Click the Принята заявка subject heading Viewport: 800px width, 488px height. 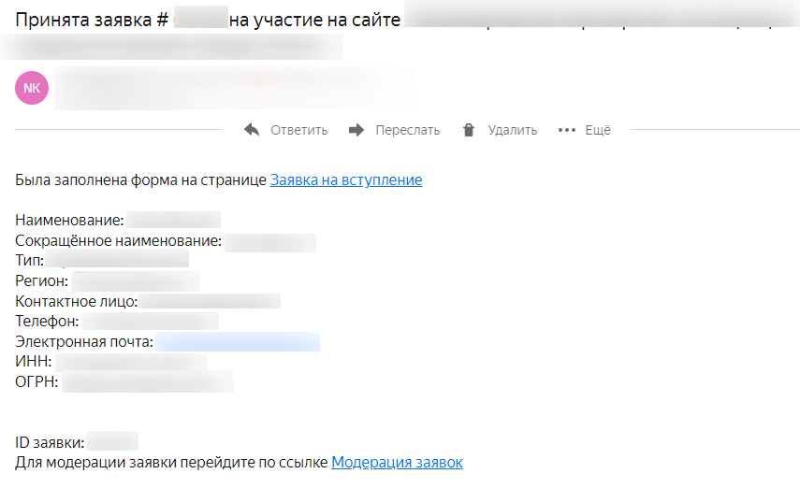[x=208, y=20]
